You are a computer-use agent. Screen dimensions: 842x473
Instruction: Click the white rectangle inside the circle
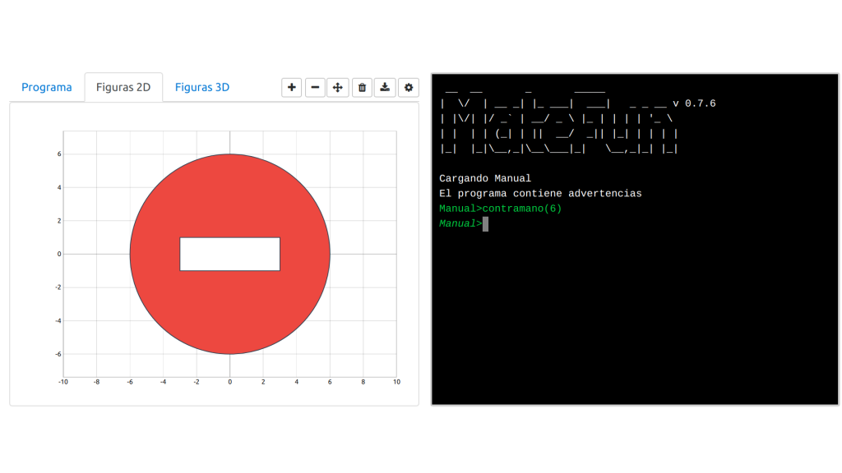pos(230,254)
